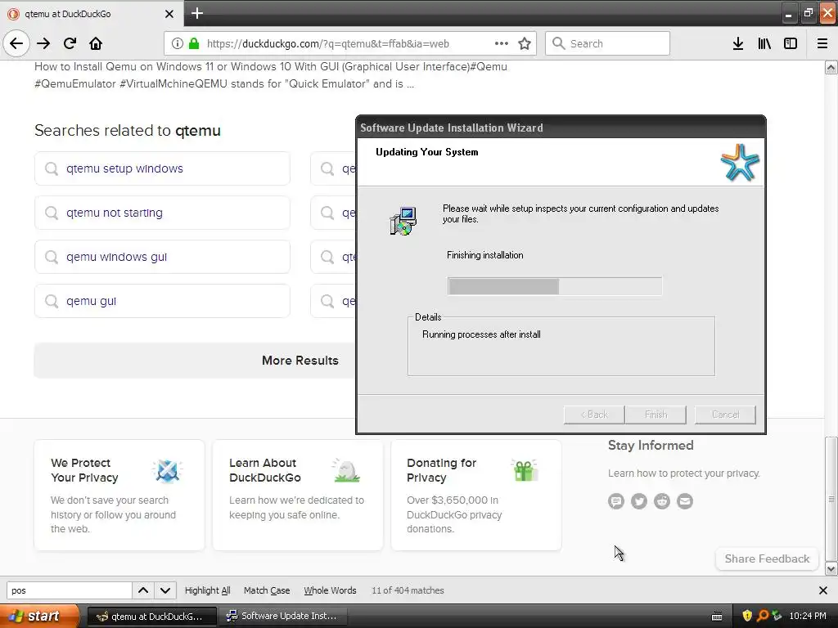
Task: Go back with the browser back arrow
Action: pos(16,43)
